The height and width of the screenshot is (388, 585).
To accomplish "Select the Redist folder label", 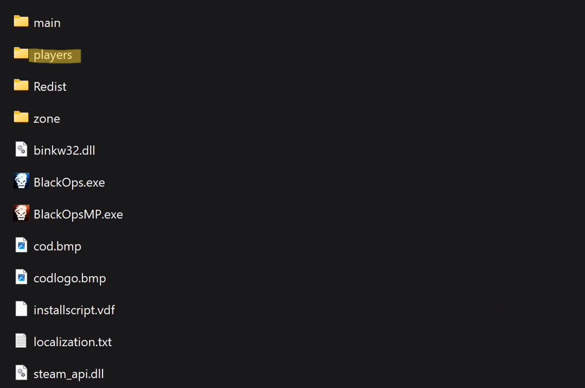I will pyautogui.click(x=50, y=87).
